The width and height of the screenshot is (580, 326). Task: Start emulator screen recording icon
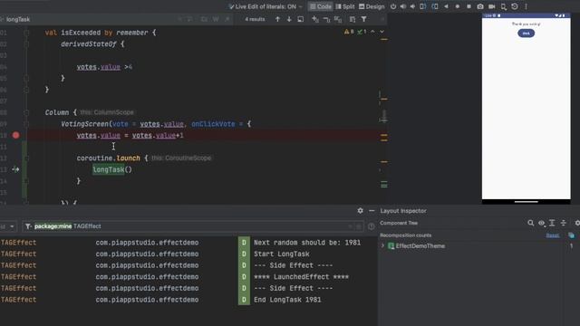(491, 6)
